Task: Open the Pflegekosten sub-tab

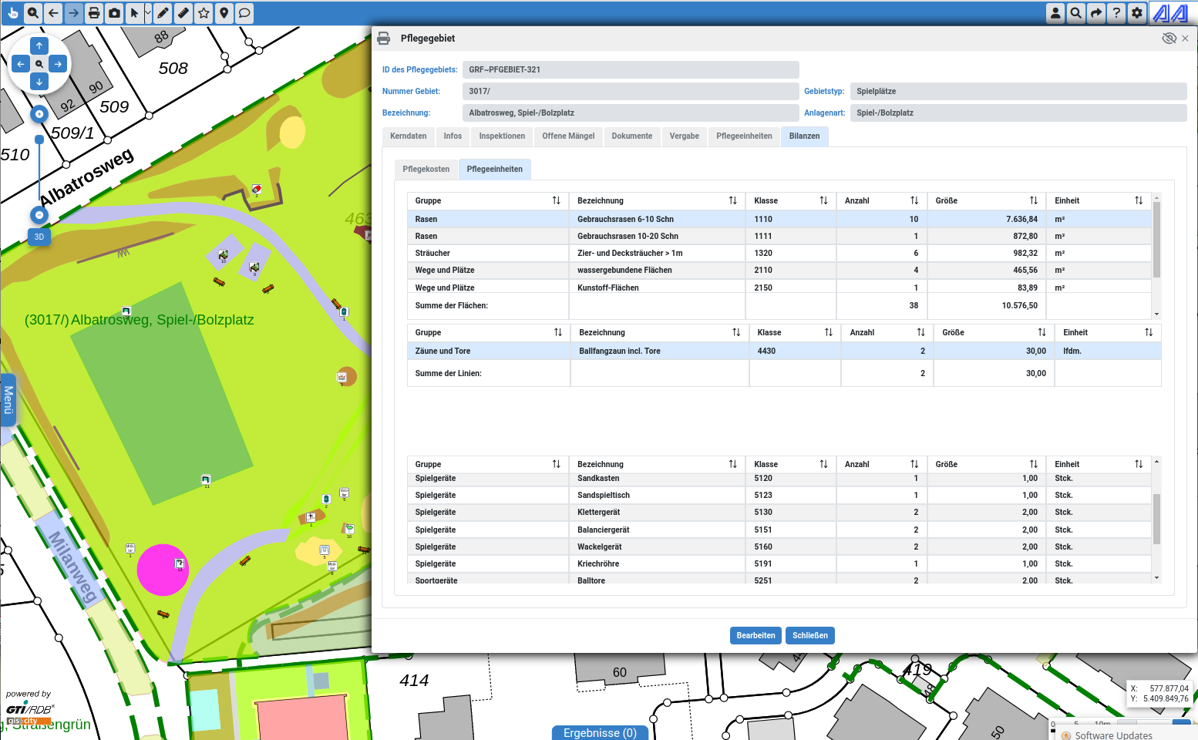Action: pos(426,169)
